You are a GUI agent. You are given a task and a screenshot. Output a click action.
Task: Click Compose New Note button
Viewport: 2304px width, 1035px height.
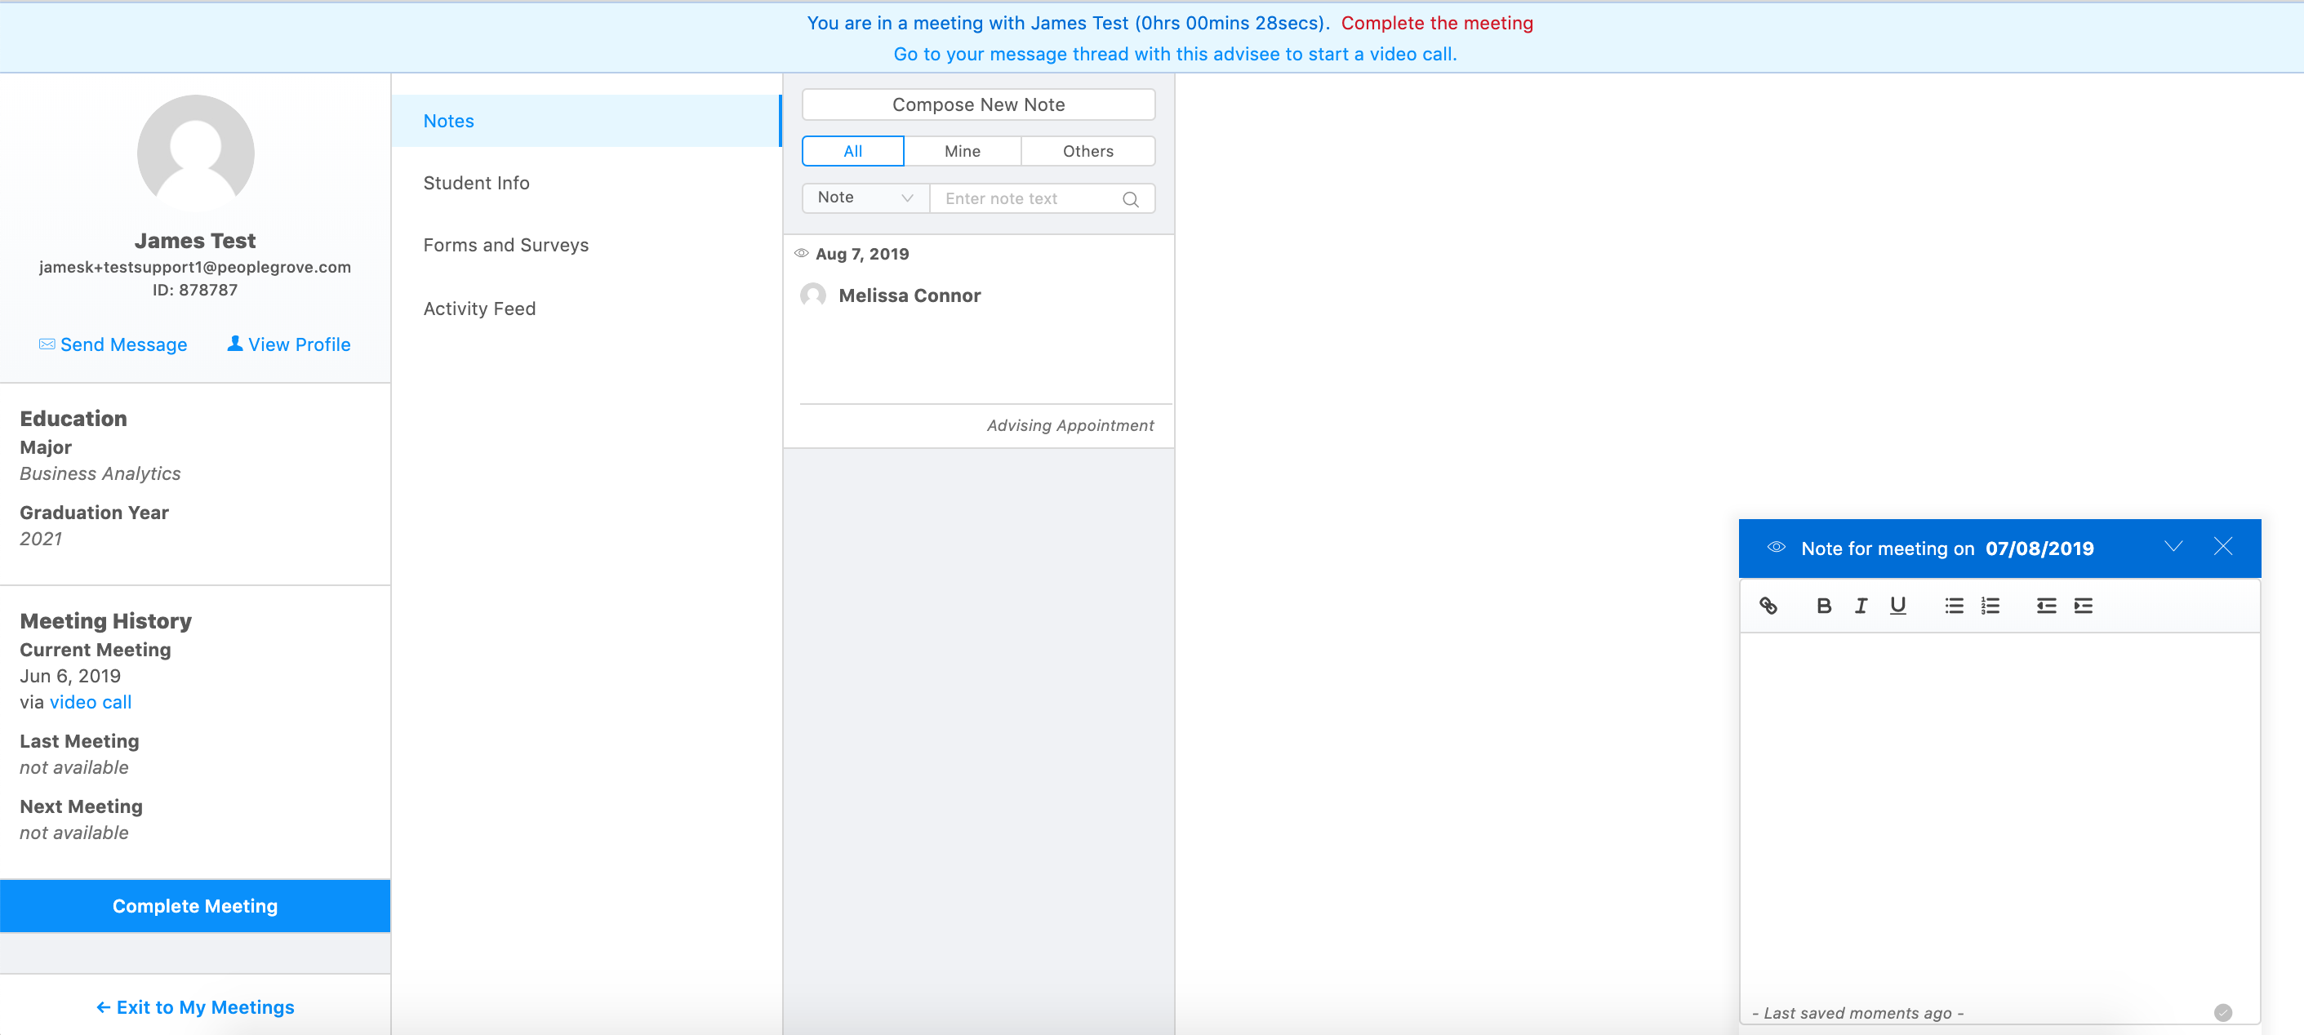click(x=978, y=104)
